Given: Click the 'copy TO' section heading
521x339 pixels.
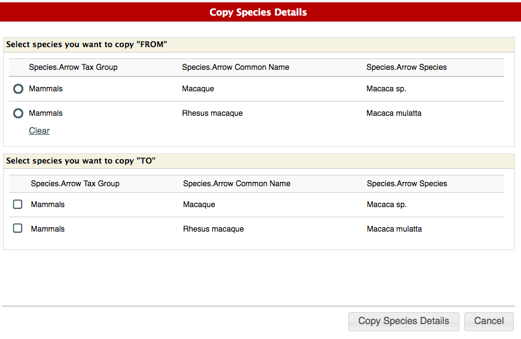Looking at the screenshot, I should [81, 161].
